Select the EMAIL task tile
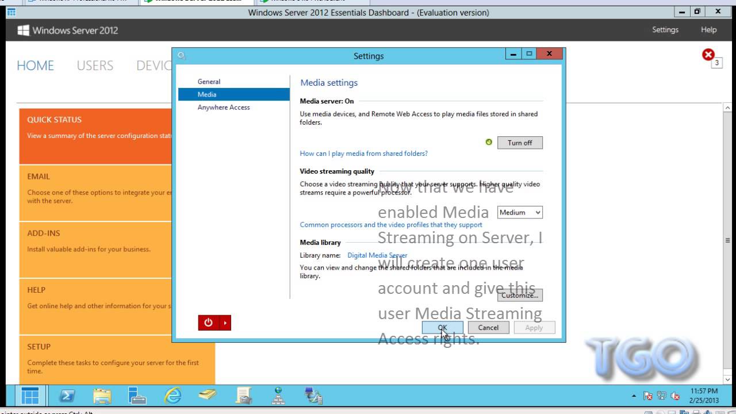 95,193
